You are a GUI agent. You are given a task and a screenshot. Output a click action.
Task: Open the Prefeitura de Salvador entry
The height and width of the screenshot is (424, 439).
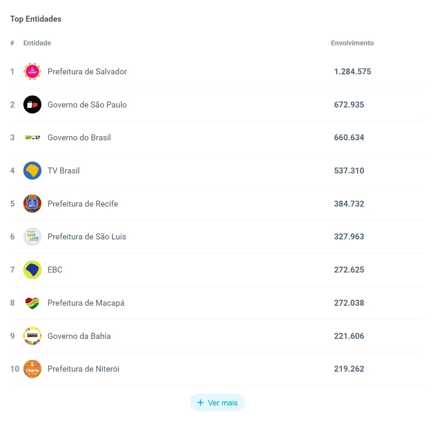[87, 71]
